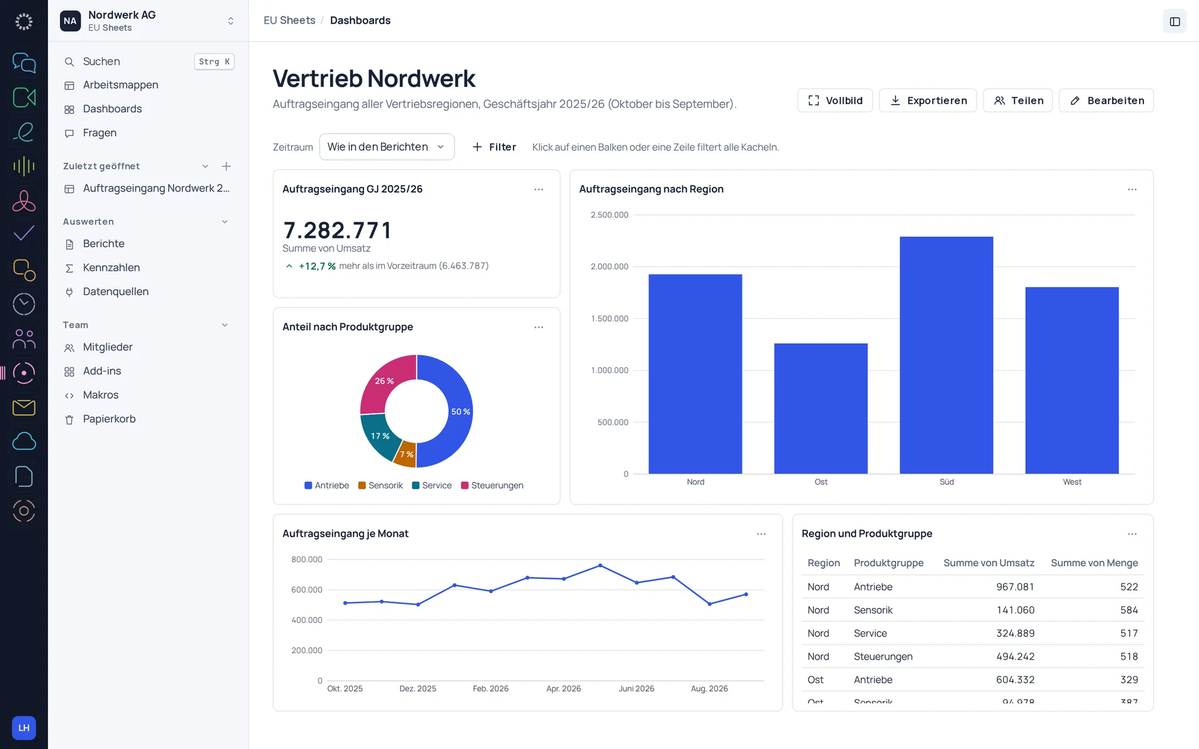This screenshot has width=1199, height=749.
Task: Open the video meeting app icon
Action: tap(24, 97)
